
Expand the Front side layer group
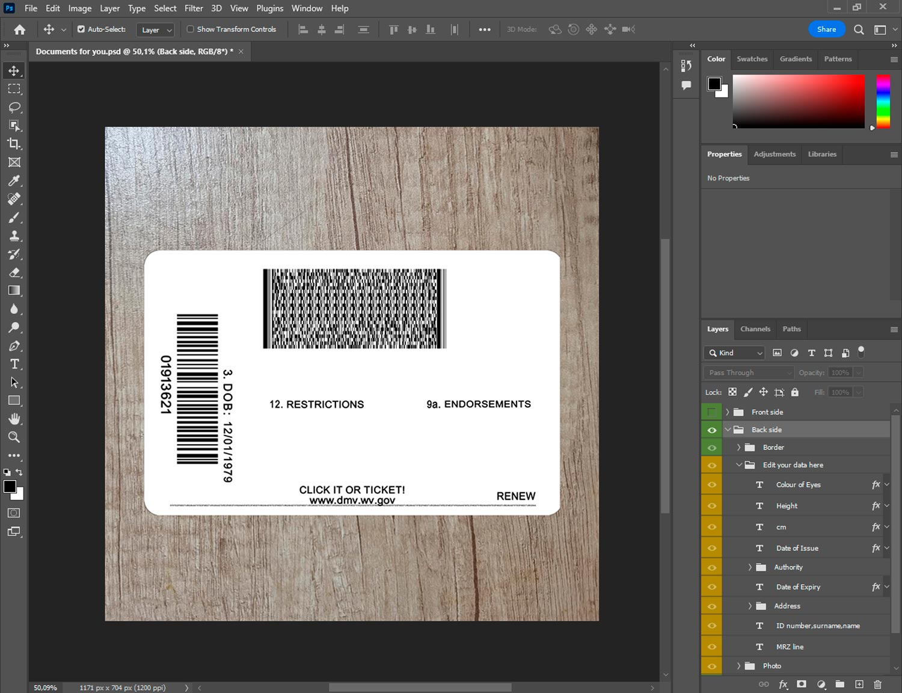727,412
